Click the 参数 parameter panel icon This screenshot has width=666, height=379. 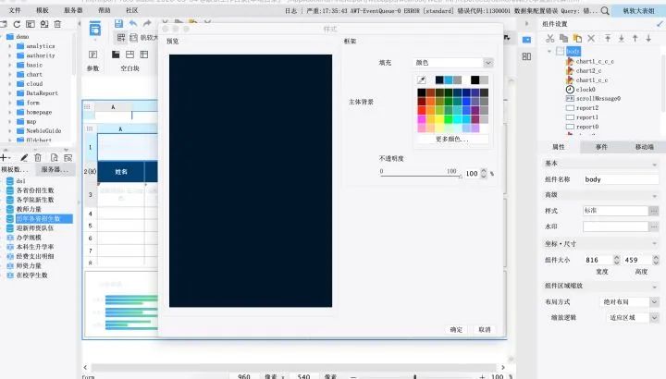tap(93, 55)
